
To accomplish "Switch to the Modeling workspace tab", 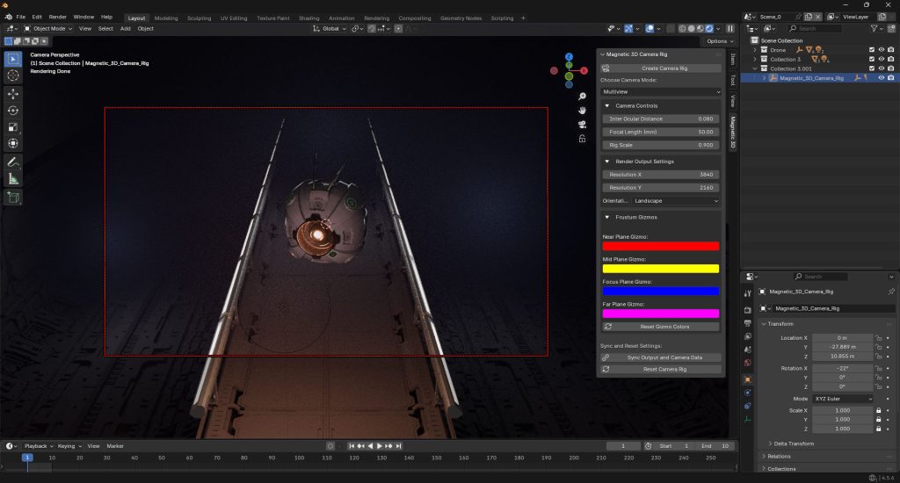I will 166,18.
